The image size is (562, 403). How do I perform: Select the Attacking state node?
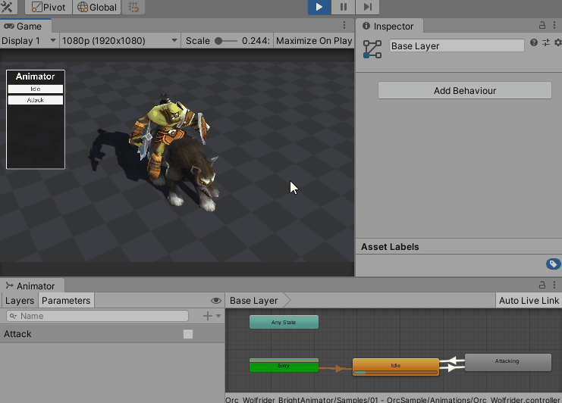508,362
